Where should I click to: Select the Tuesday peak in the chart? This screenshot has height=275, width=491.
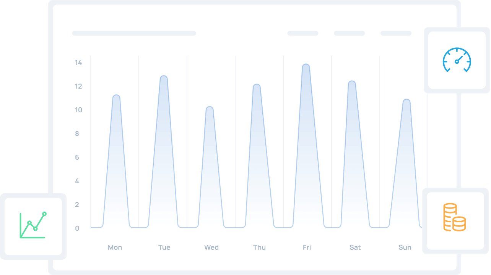point(164,152)
